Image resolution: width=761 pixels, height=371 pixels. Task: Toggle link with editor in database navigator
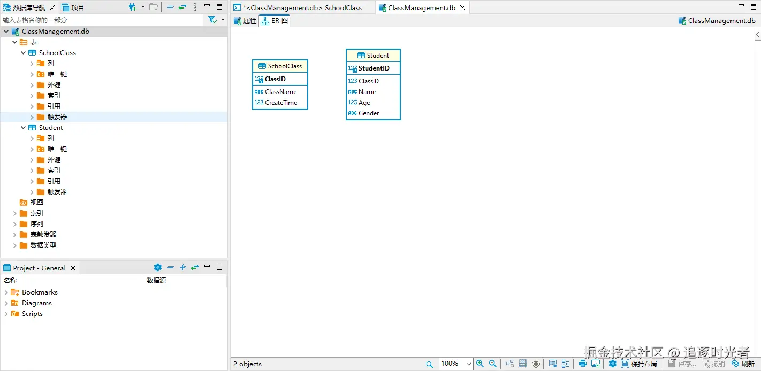pos(182,7)
